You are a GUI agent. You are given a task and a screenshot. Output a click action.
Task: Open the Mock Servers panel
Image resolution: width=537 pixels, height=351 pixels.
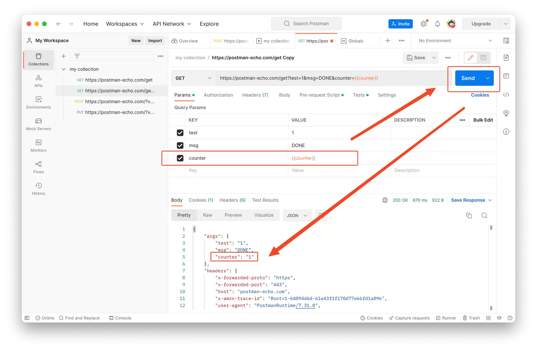38,124
